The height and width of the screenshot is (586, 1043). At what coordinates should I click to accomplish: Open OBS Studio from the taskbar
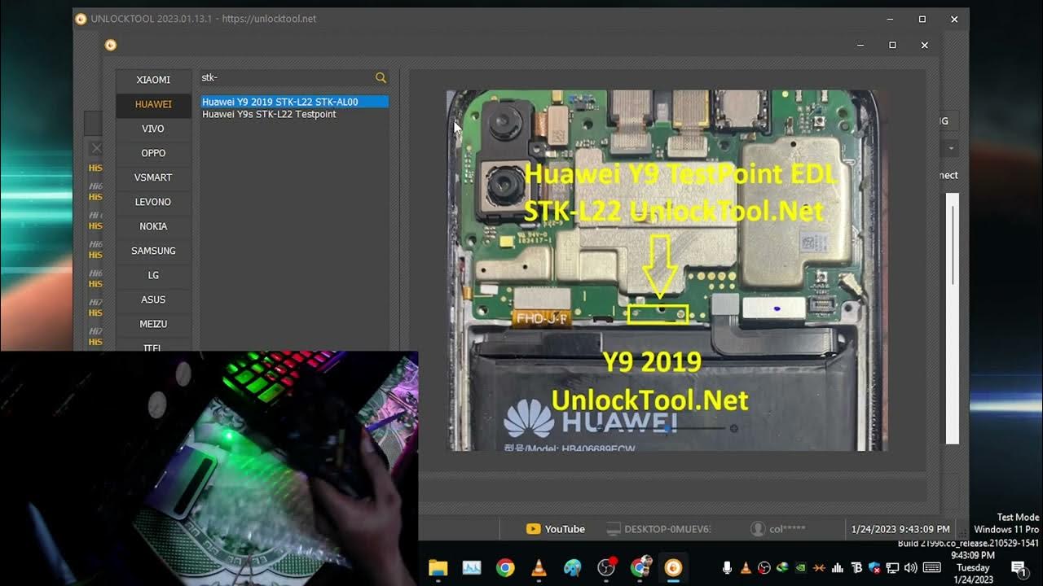(x=606, y=567)
